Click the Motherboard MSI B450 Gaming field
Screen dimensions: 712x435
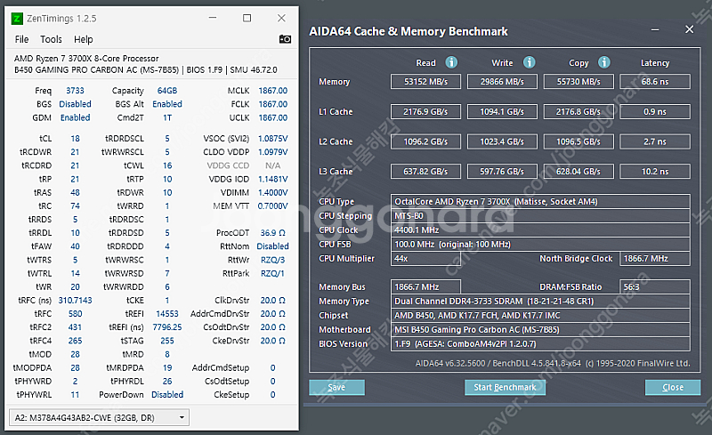tap(540, 330)
